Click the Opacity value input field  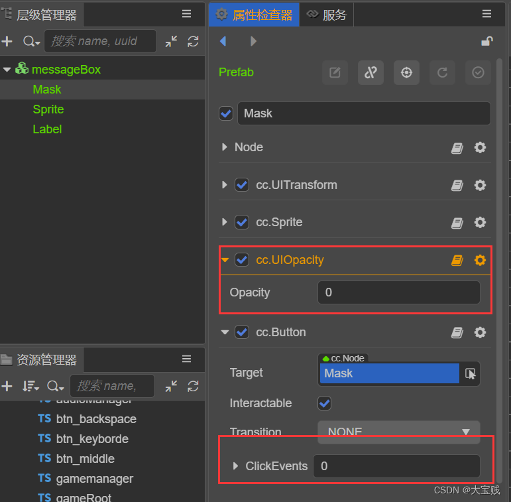coord(398,292)
